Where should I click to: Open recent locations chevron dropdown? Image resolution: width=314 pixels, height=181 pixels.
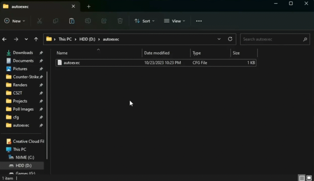click(x=26, y=39)
